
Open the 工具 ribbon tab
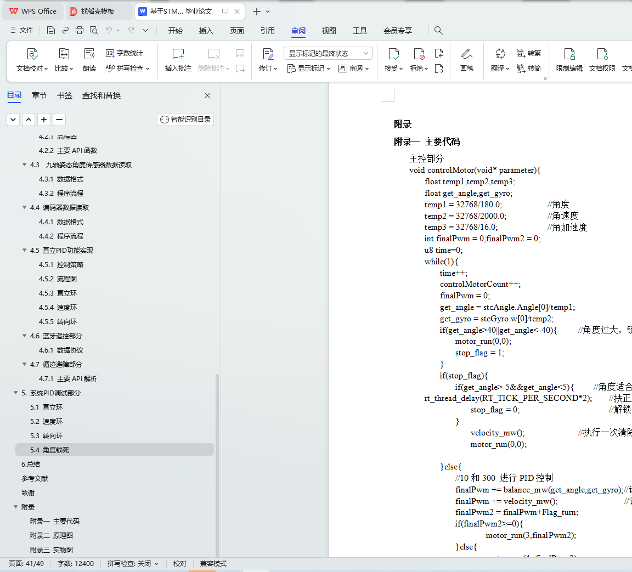click(x=359, y=31)
